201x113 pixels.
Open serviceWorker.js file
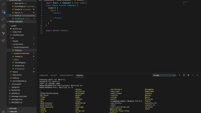22,81
